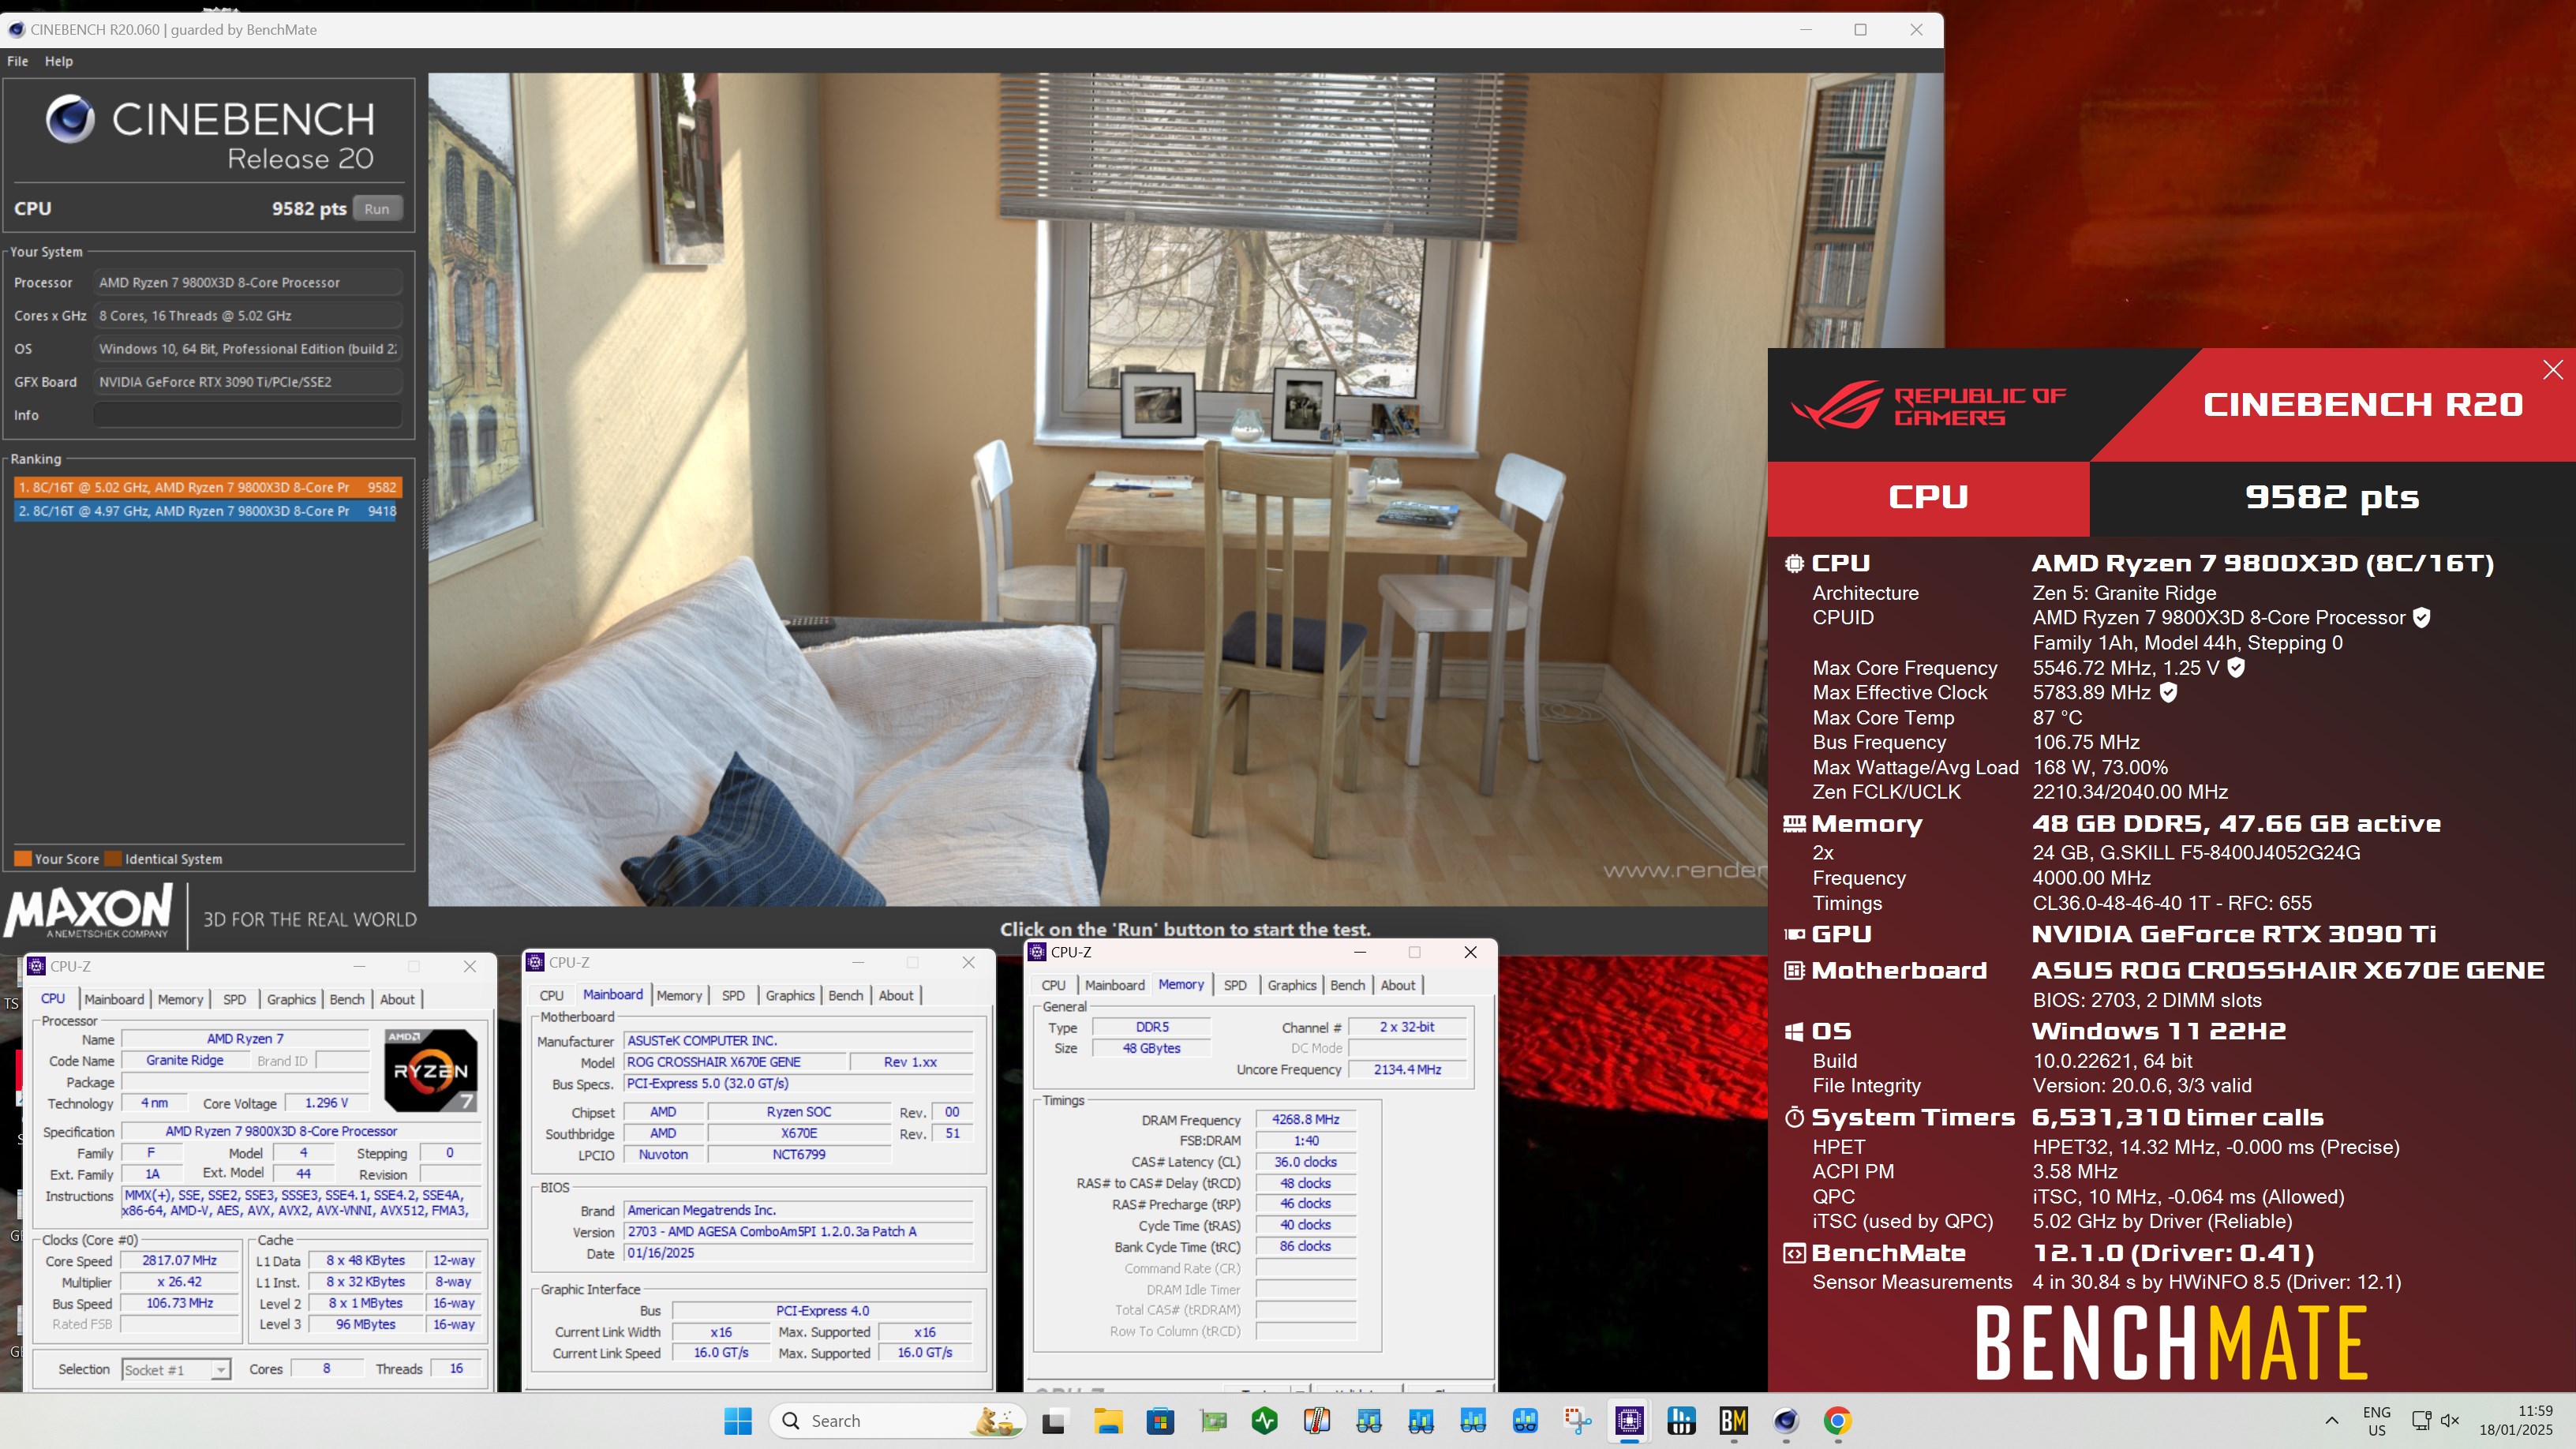Open SPD tab in CPU-Z Memory window

(x=1235, y=985)
